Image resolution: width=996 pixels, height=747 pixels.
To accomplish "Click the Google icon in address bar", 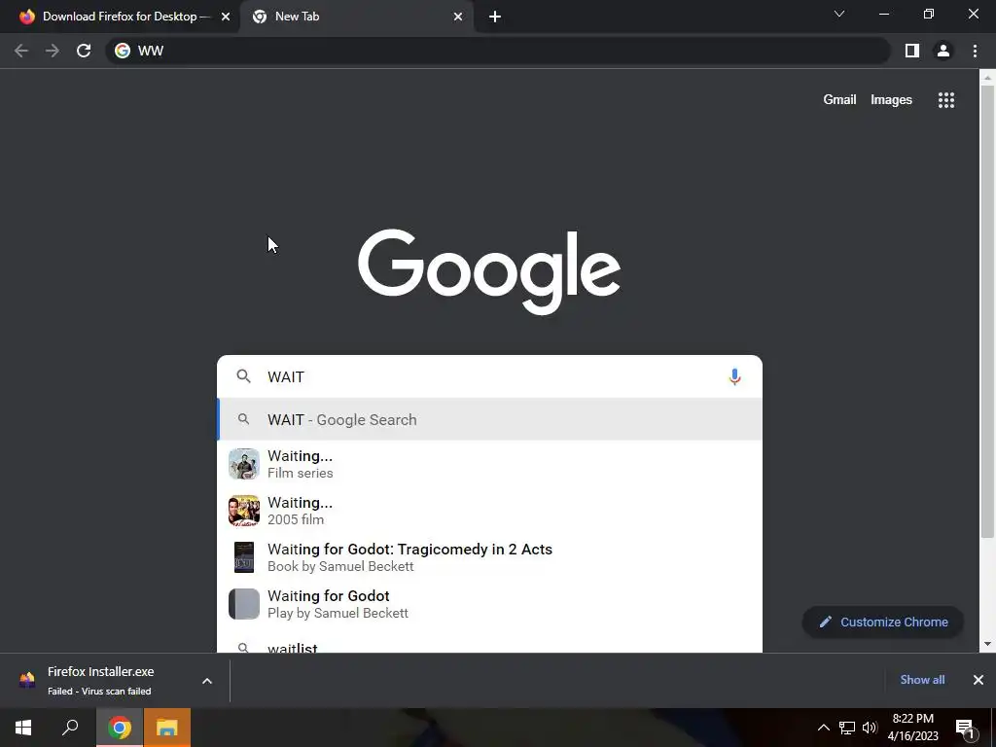I will [123, 51].
